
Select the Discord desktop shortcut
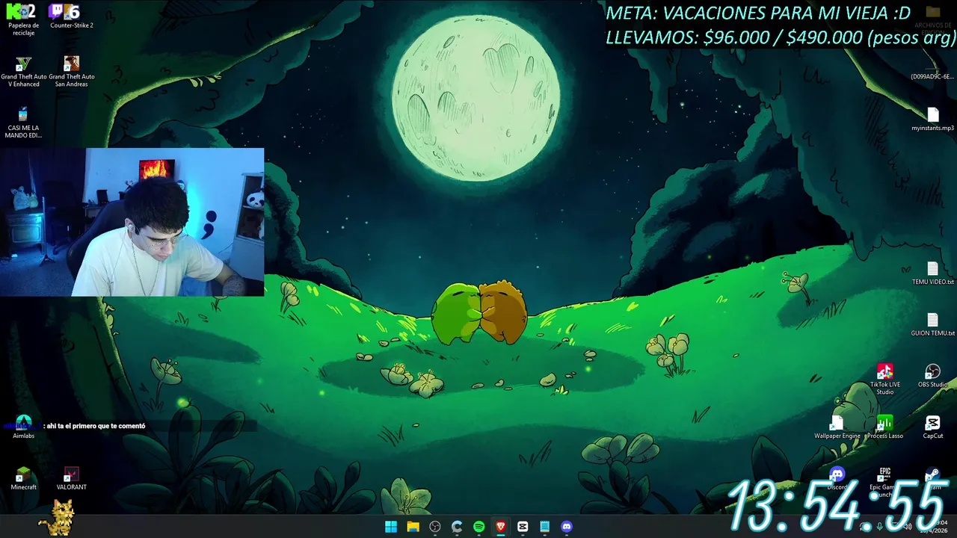(x=837, y=478)
